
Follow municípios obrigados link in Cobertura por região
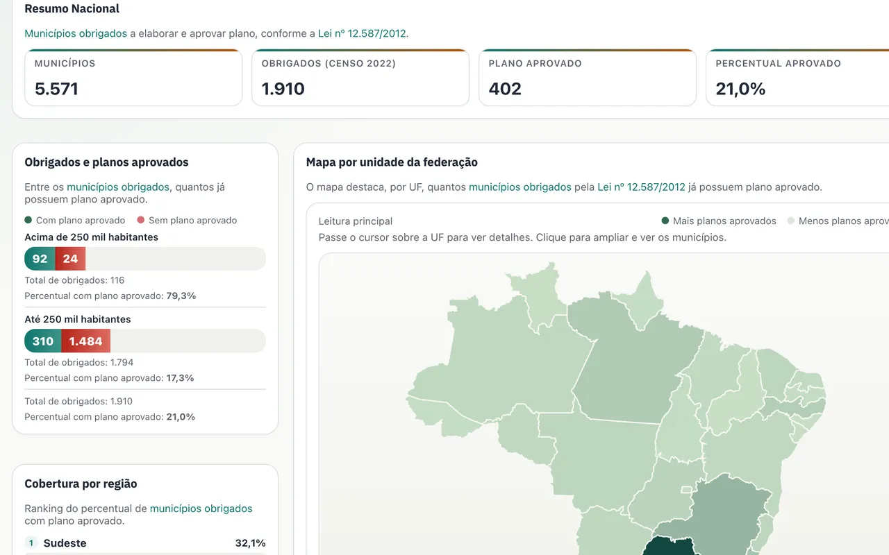click(201, 509)
